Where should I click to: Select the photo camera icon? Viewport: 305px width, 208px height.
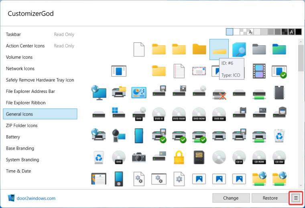(x=139, y=157)
